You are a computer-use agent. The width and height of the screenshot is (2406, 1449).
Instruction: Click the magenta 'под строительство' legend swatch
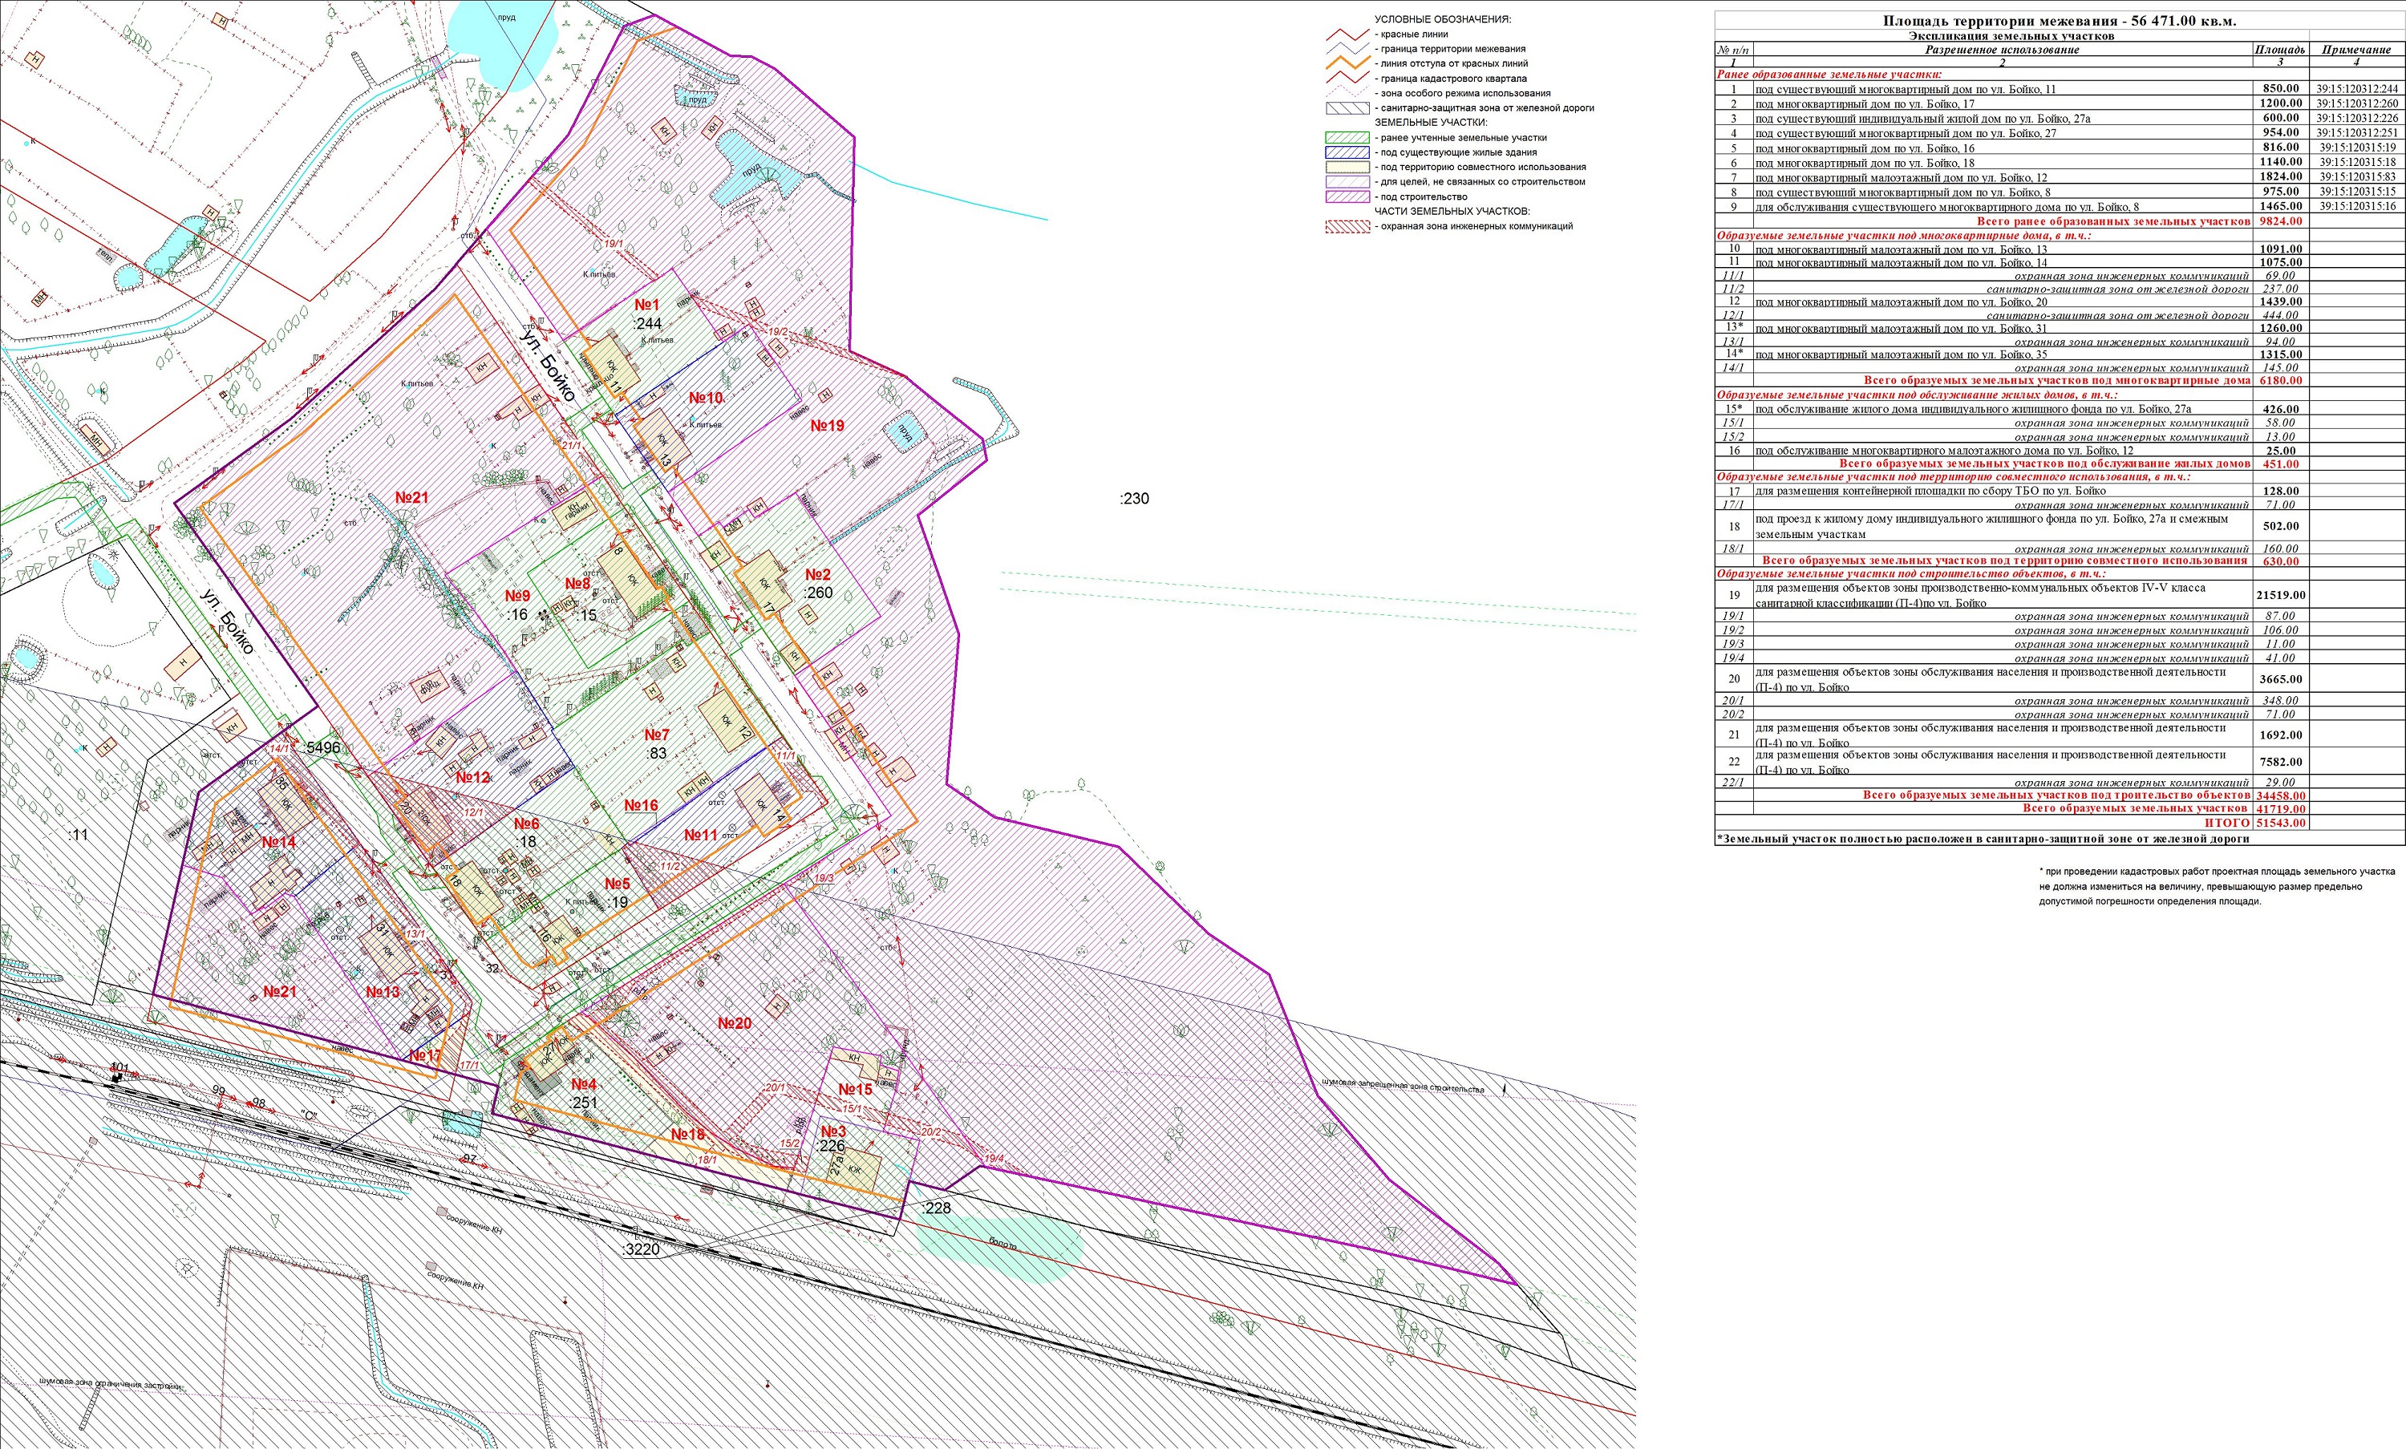1347,196
